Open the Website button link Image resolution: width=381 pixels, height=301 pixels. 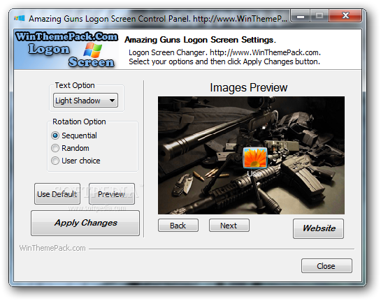click(318, 228)
